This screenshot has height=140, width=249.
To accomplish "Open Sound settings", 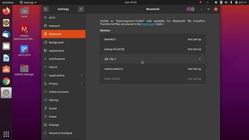I will (x=63, y=108).
